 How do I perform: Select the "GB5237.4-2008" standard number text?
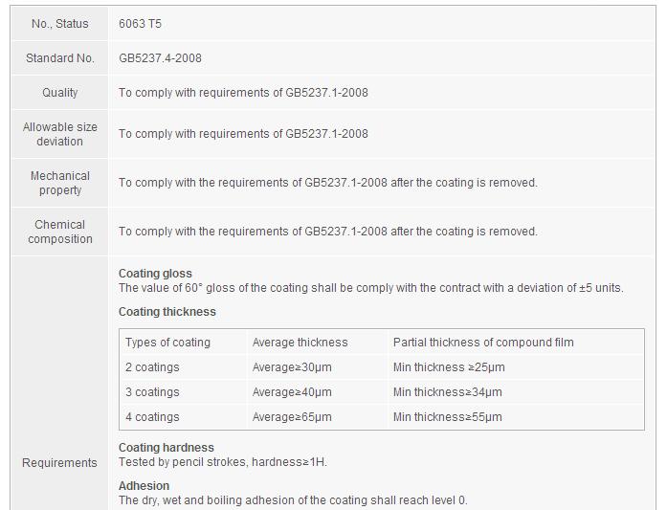coord(160,58)
